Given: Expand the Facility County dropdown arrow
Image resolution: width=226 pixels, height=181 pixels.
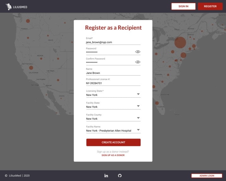Looking at the screenshot, I should coord(138,118).
